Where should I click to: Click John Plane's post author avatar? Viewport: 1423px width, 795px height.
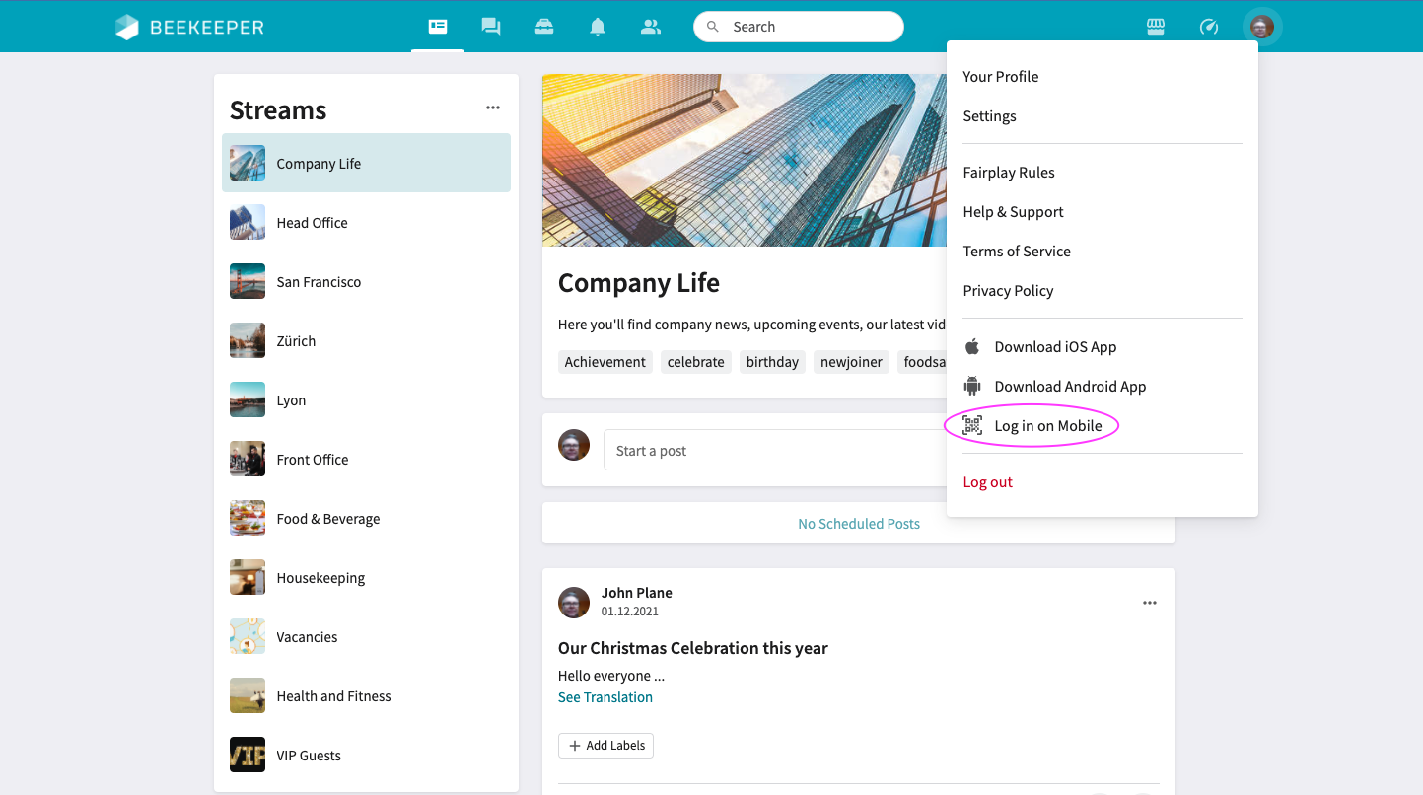pyautogui.click(x=574, y=603)
